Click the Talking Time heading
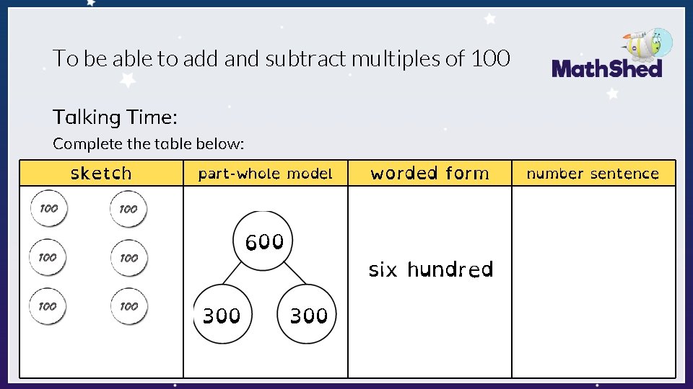 point(115,117)
